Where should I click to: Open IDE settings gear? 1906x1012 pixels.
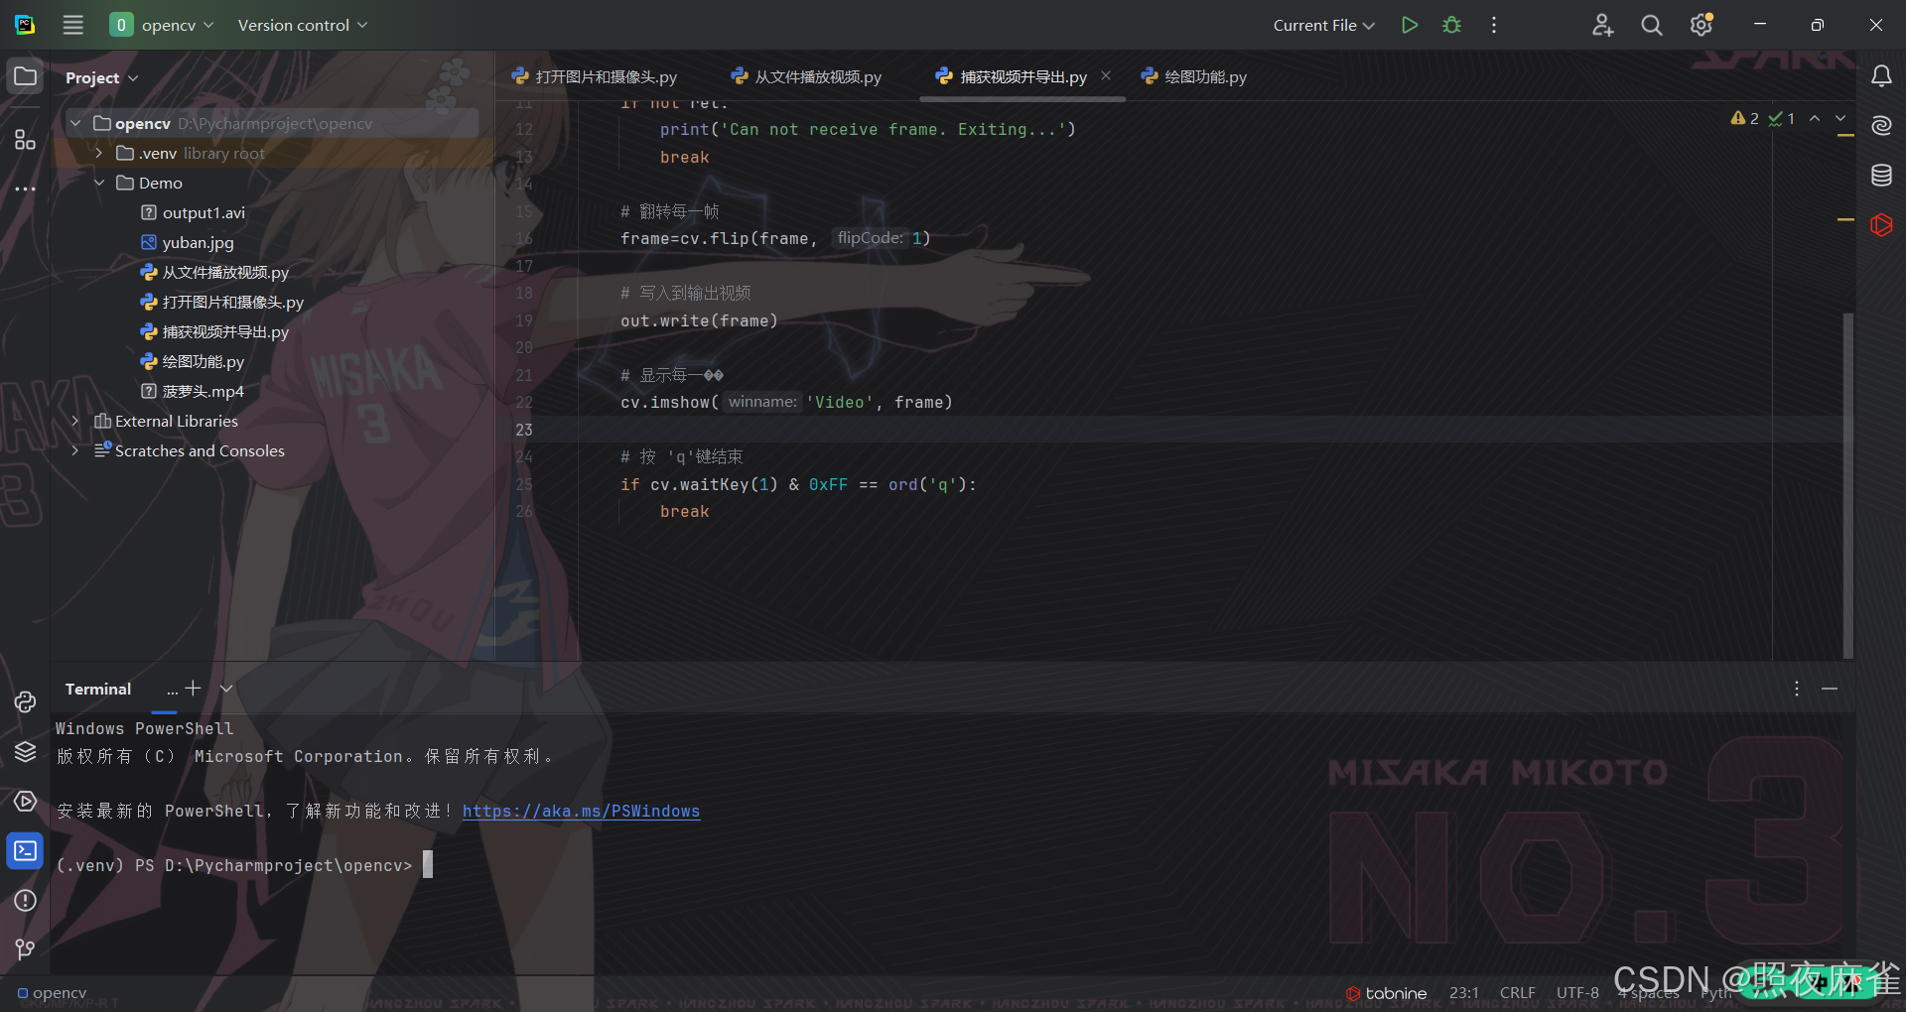pyautogui.click(x=1702, y=25)
